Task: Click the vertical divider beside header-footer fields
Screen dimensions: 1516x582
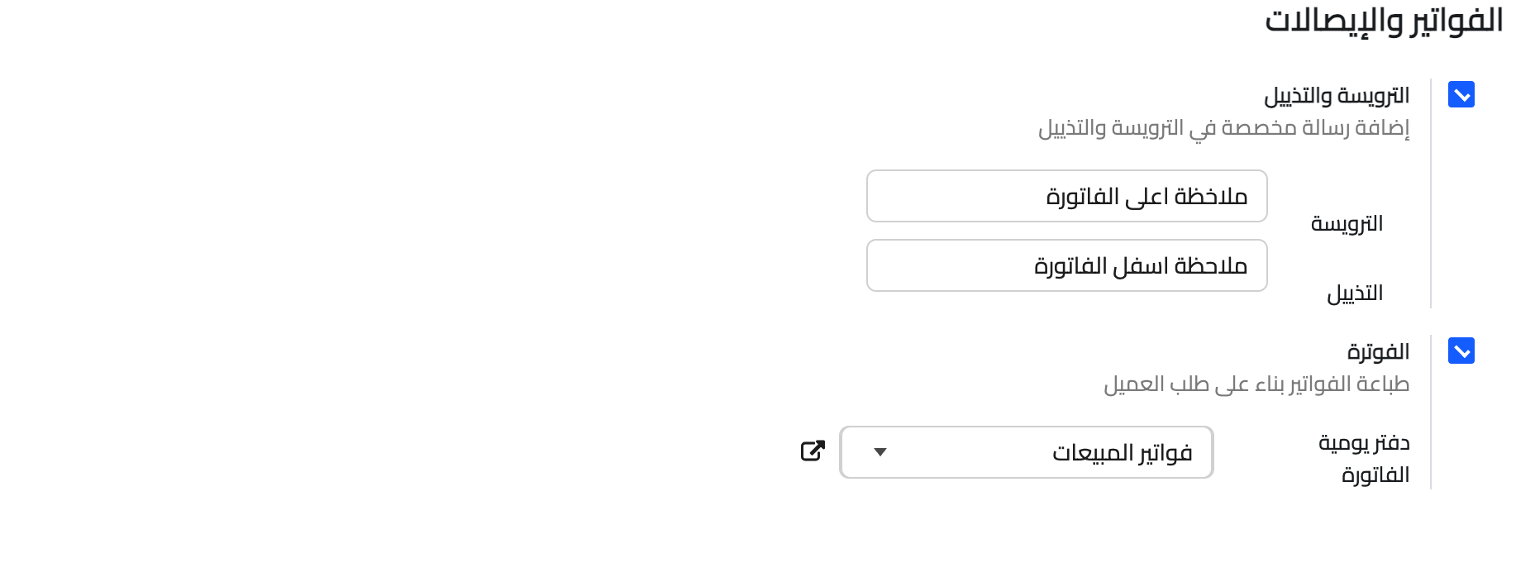Action: coord(1431,194)
